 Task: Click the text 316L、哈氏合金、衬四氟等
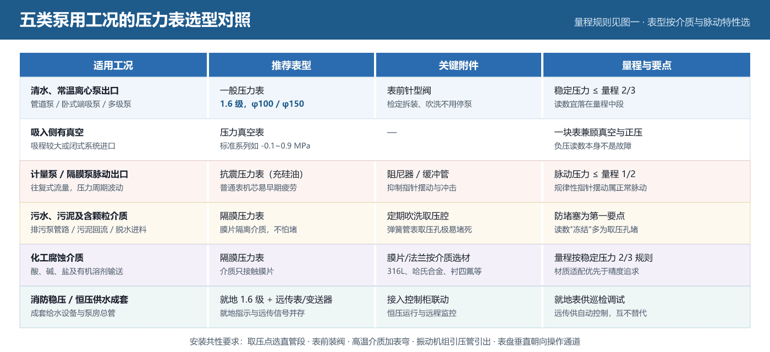pyautogui.click(x=435, y=271)
